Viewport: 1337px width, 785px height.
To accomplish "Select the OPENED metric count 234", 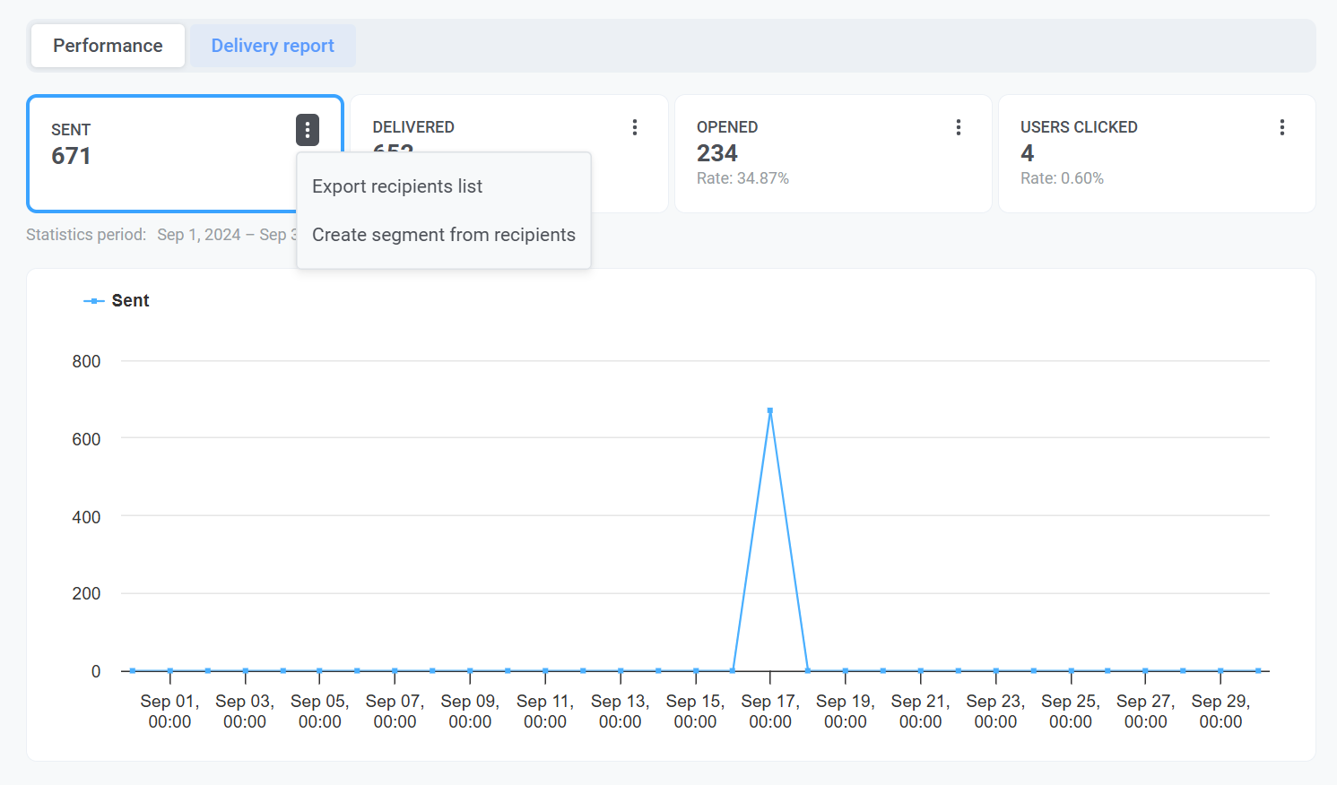I will click(716, 153).
